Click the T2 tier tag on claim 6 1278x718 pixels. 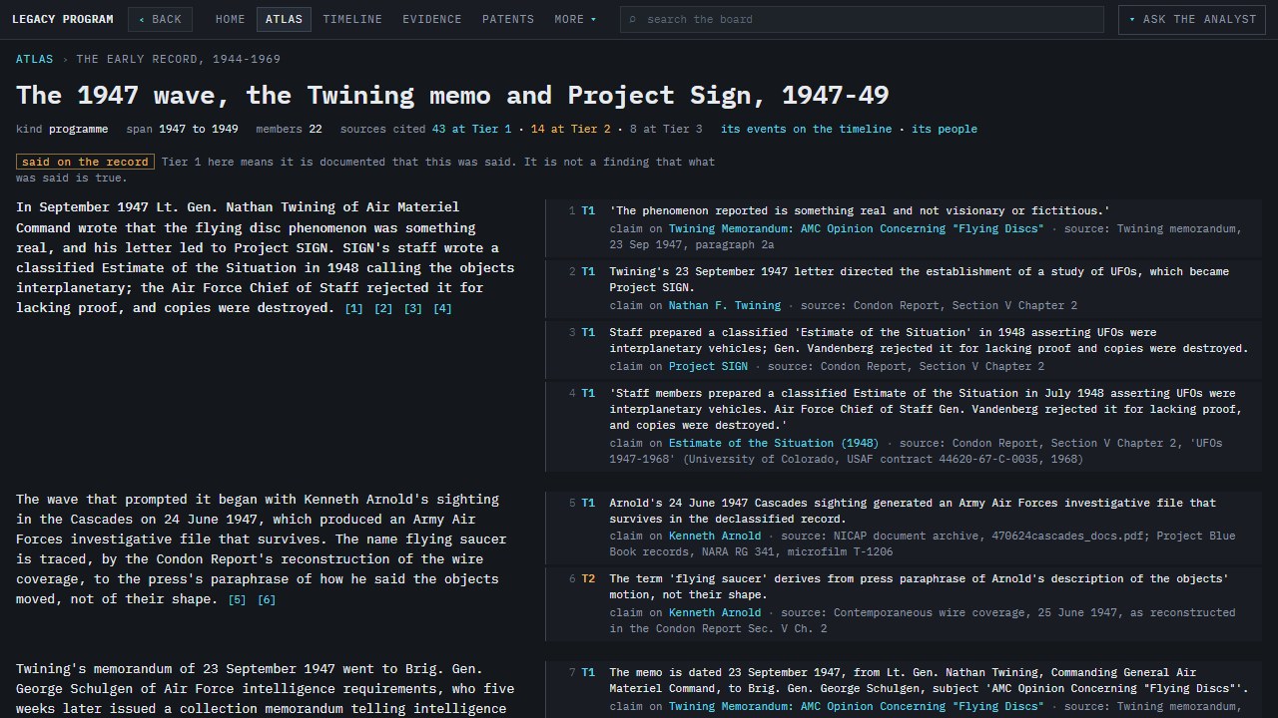click(x=588, y=578)
